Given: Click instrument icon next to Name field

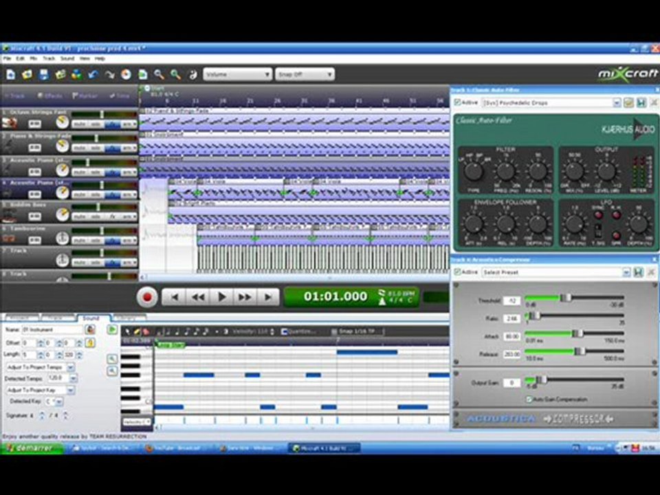Looking at the screenshot, I should click(89, 329).
